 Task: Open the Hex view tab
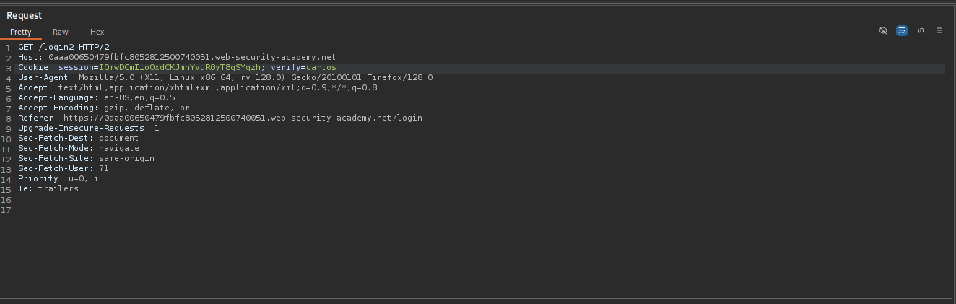pos(97,32)
